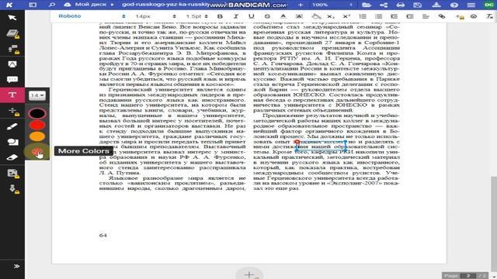This screenshot has width=497, height=279.
Task: Collapse the toolbar with double chevron
Action: [x=16, y=267]
